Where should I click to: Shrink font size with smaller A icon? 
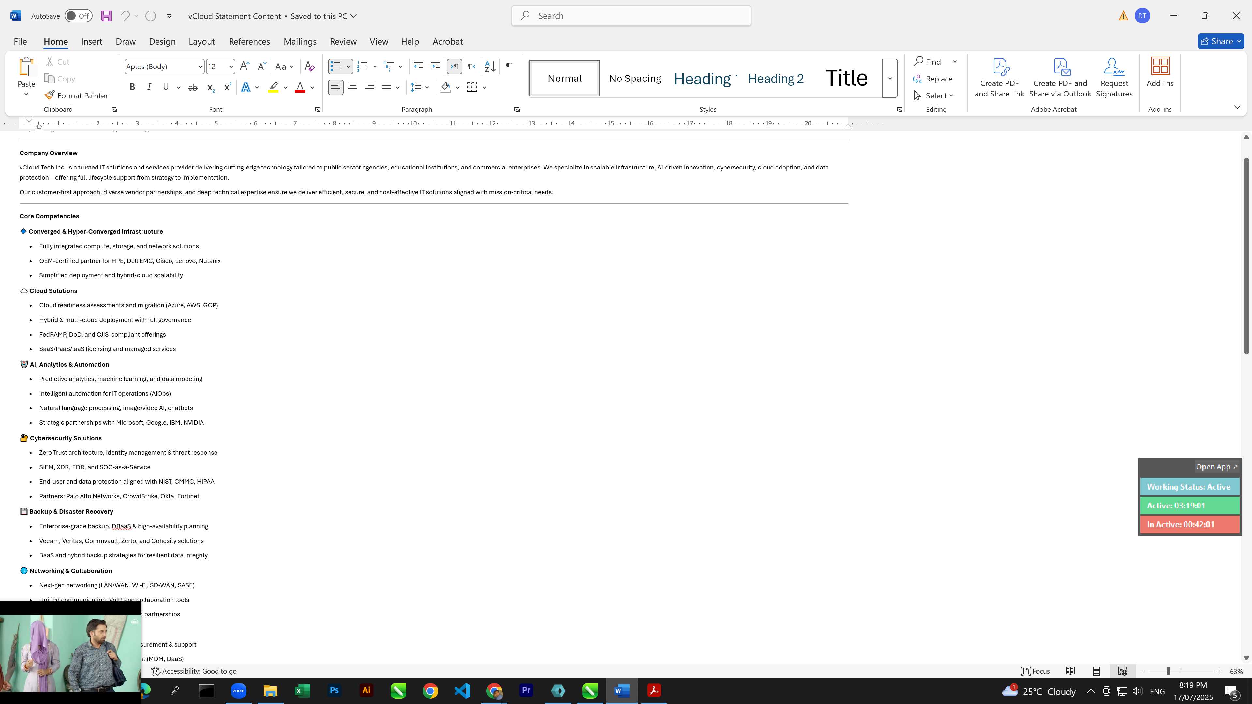pos(261,66)
